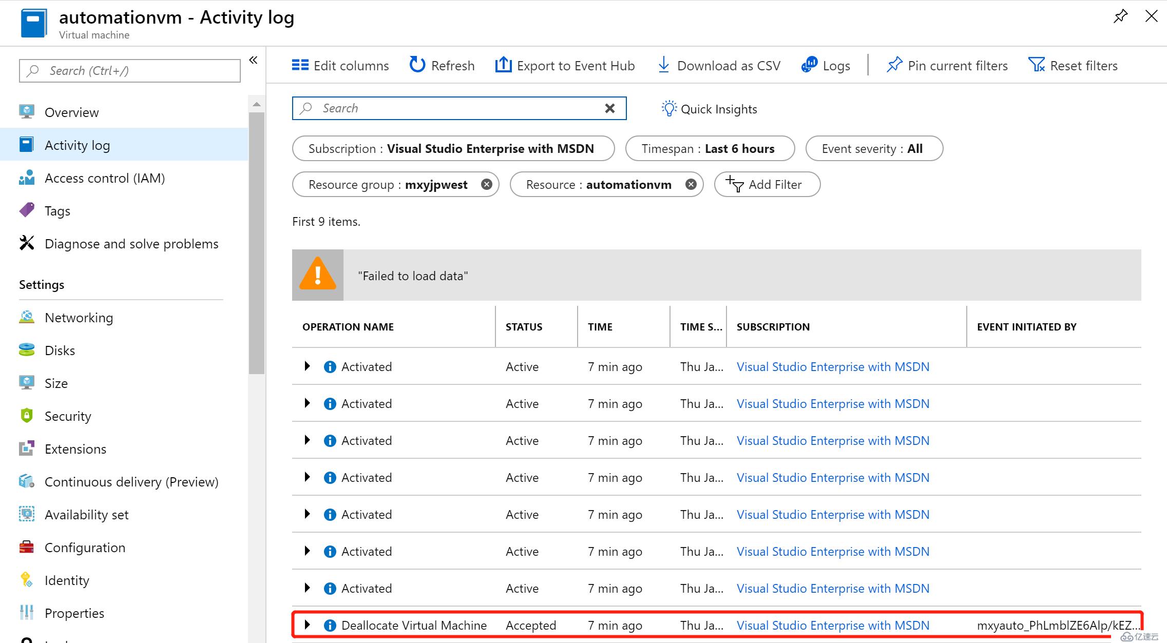Expand the third Activated row
This screenshot has width=1167, height=643.
[x=307, y=440]
